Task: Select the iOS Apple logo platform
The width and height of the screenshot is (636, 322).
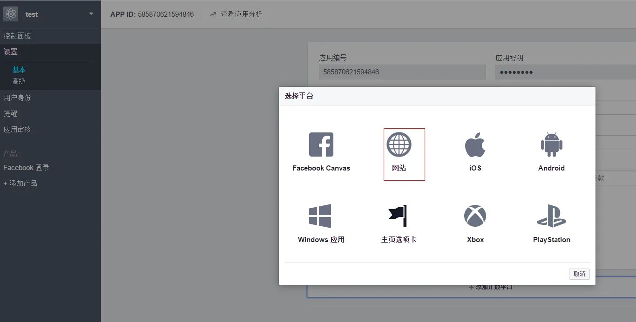Action: 475,145
